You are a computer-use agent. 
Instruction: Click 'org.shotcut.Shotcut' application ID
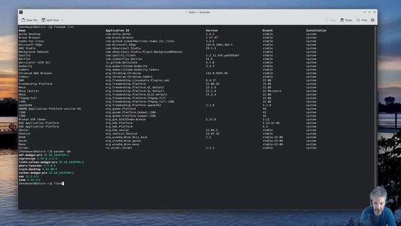pyautogui.click(x=122, y=134)
